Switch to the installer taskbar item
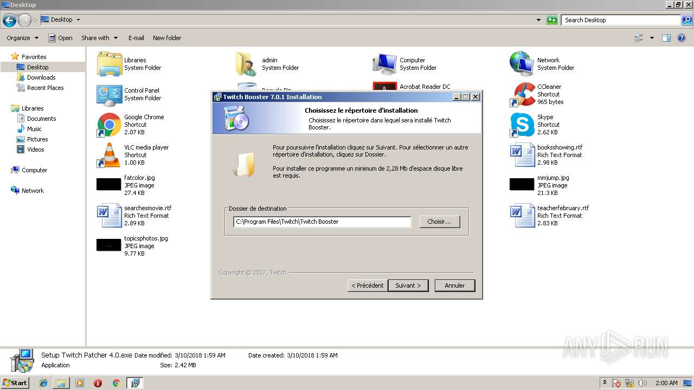 point(134,383)
